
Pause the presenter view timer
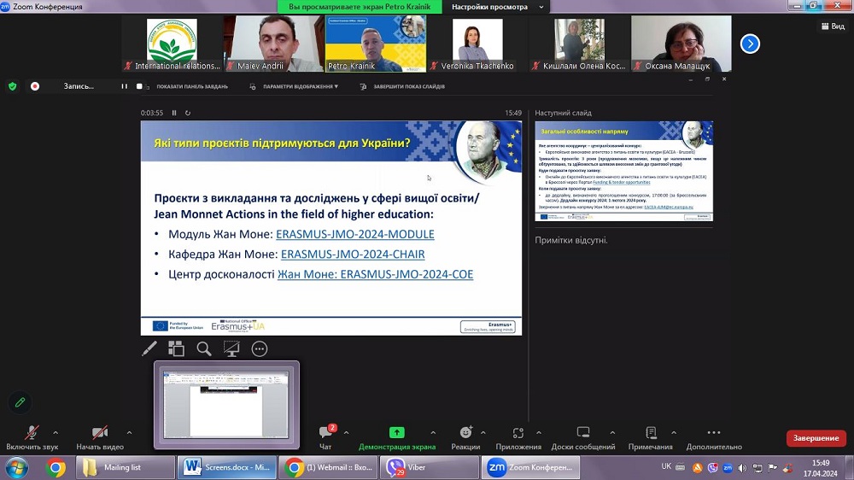174,113
